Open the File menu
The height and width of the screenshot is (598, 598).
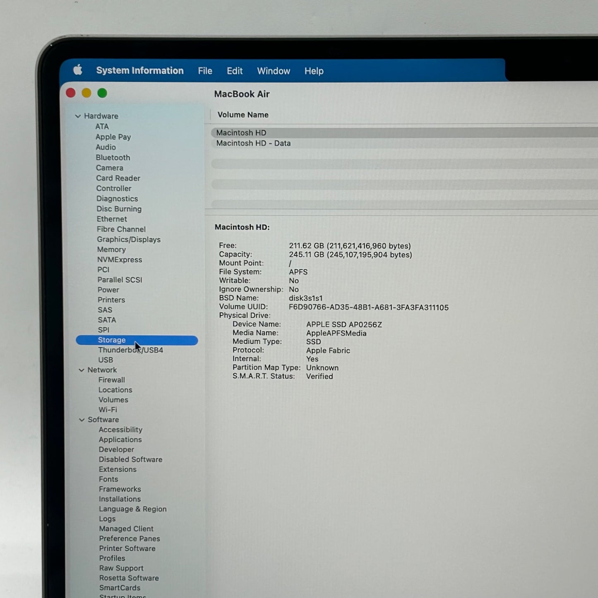click(x=205, y=71)
